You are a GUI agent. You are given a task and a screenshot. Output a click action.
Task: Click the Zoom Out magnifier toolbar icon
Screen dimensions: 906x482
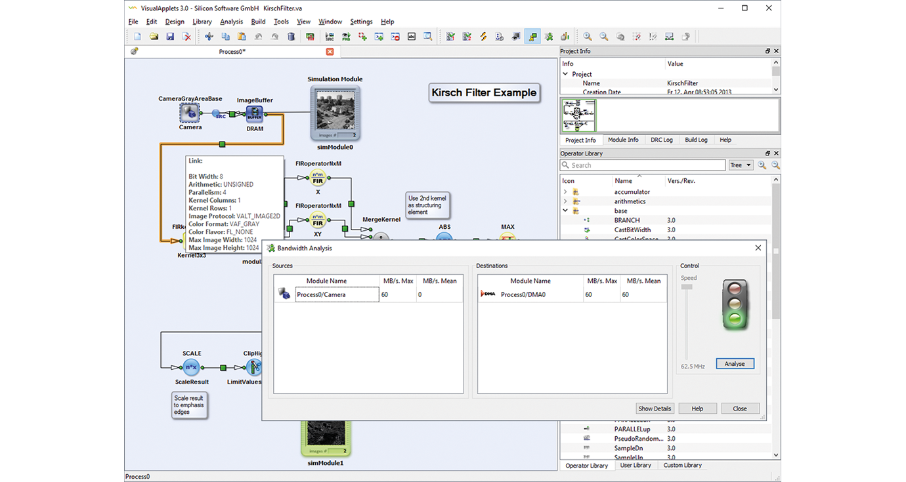[604, 37]
